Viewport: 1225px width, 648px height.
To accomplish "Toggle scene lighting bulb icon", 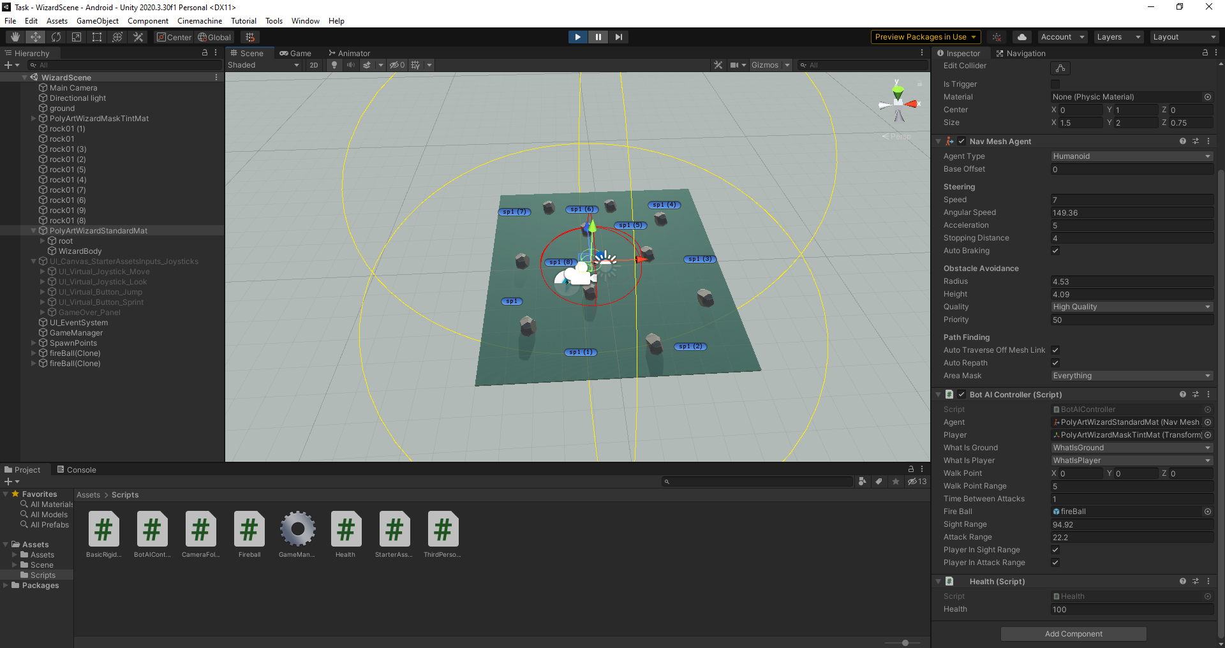I will [x=334, y=65].
